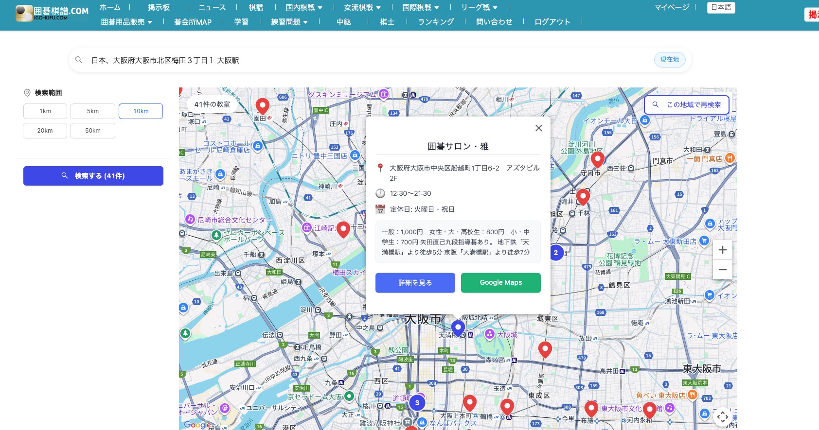Open the ランキング menu item
The width and height of the screenshot is (819, 430).
coord(436,22)
